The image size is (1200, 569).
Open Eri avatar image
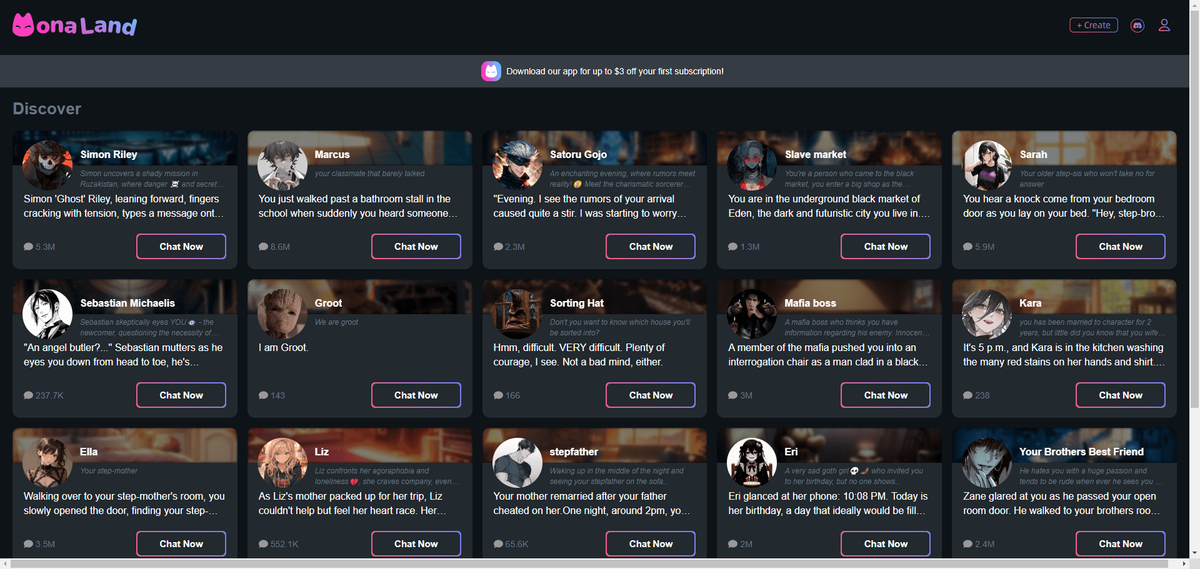pyautogui.click(x=752, y=463)
